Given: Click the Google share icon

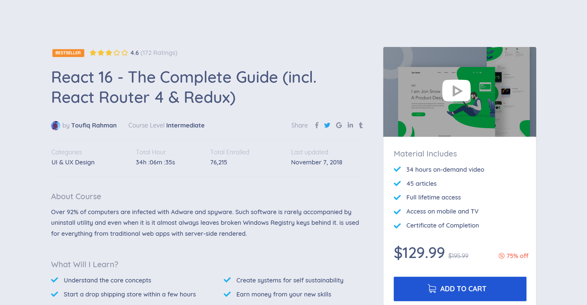Looking at the screenshot, I should point(339,125).
